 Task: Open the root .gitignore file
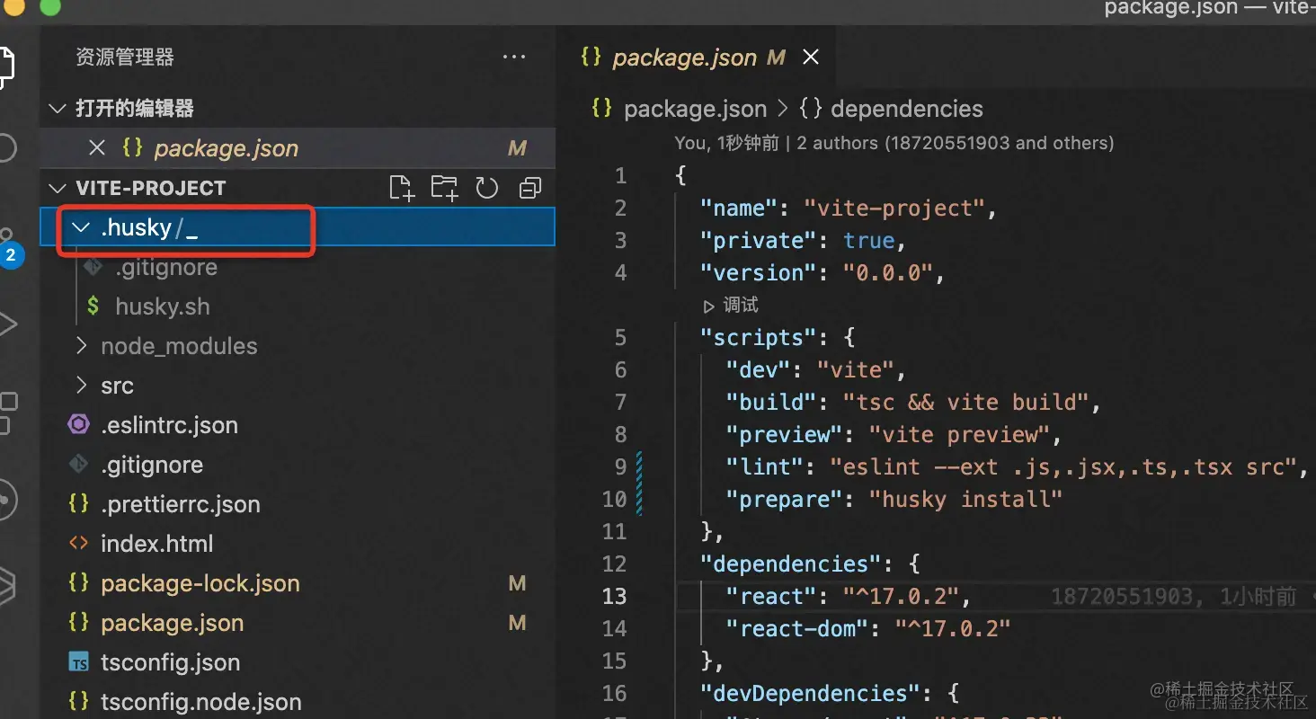click(151, 465)
